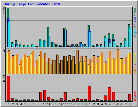This screenshot has width=138, height=107.
Task: Click the KBytes legend label
Action: click(135, 96)
